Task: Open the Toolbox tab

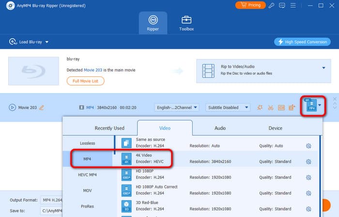Action: [186, 23]
